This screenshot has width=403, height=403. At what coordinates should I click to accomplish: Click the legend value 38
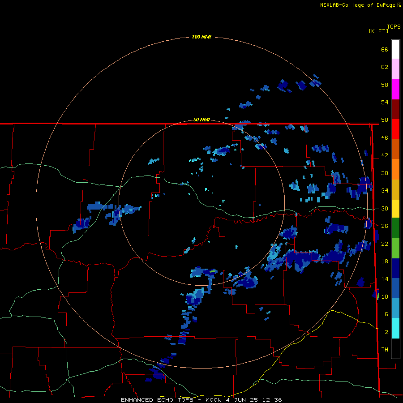(385, 173)
